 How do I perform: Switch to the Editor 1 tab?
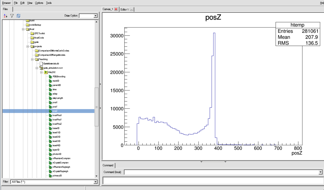pos(124,9)
